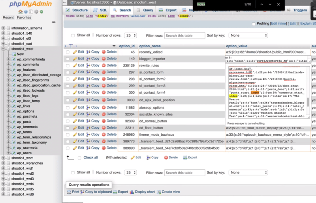The image size is (316, 203).
Task: Tick checkbox for recently_edited row
Action: (68, 52)
